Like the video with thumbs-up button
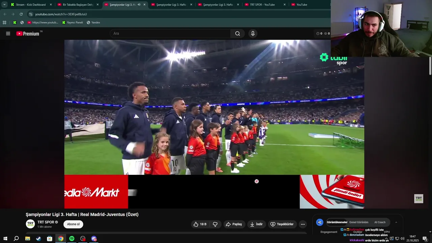 tap(200, 224)
